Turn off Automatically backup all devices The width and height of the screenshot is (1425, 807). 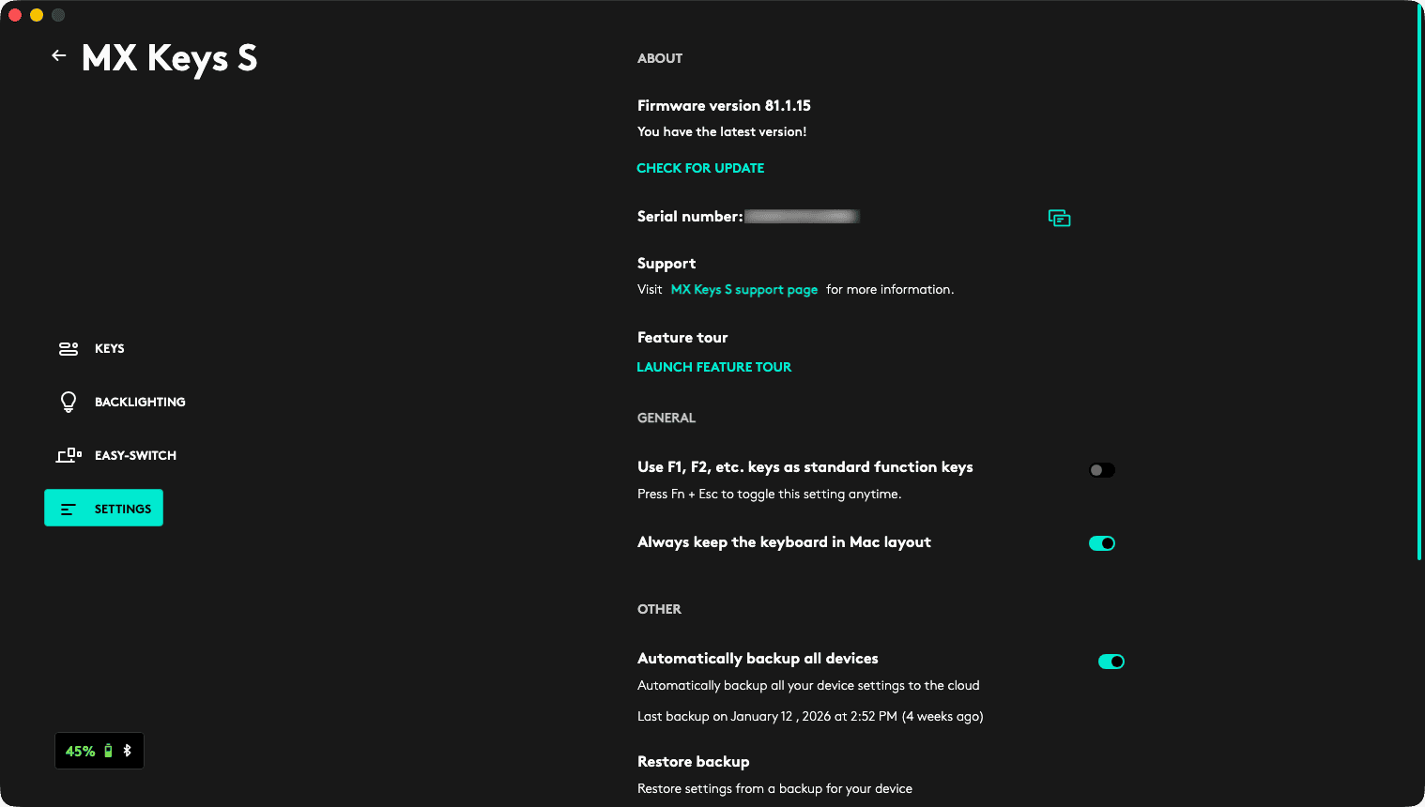[x=1111, y=662]
